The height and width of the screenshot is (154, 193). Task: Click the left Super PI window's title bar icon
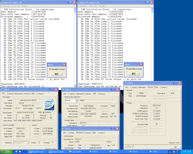(2, 2)
